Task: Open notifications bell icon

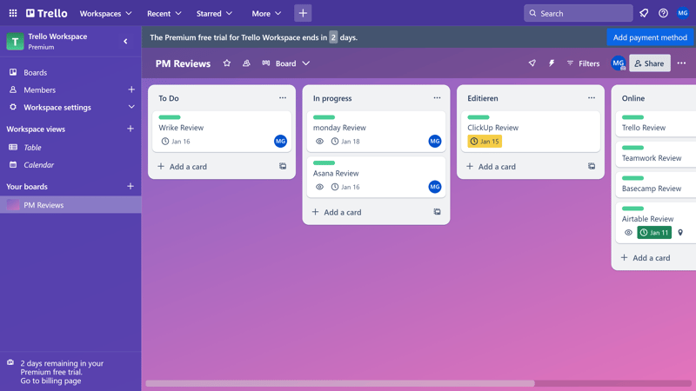Action: (x=644, y=13)
